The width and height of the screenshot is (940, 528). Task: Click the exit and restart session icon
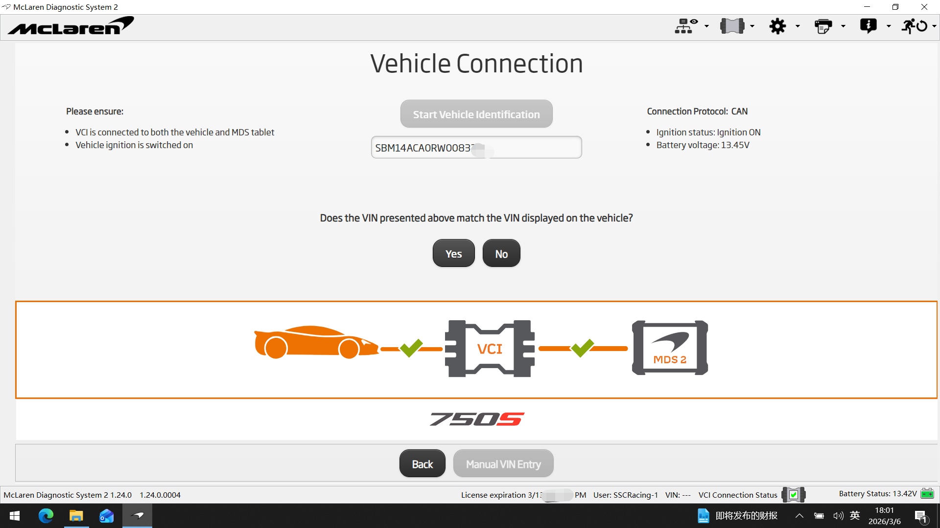915,26
